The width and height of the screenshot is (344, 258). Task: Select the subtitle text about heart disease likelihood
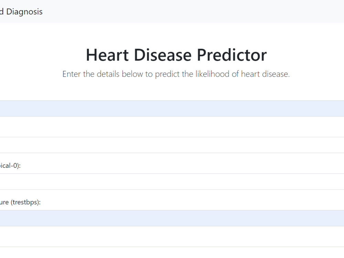pyautogui.click(x=176, y=74)
